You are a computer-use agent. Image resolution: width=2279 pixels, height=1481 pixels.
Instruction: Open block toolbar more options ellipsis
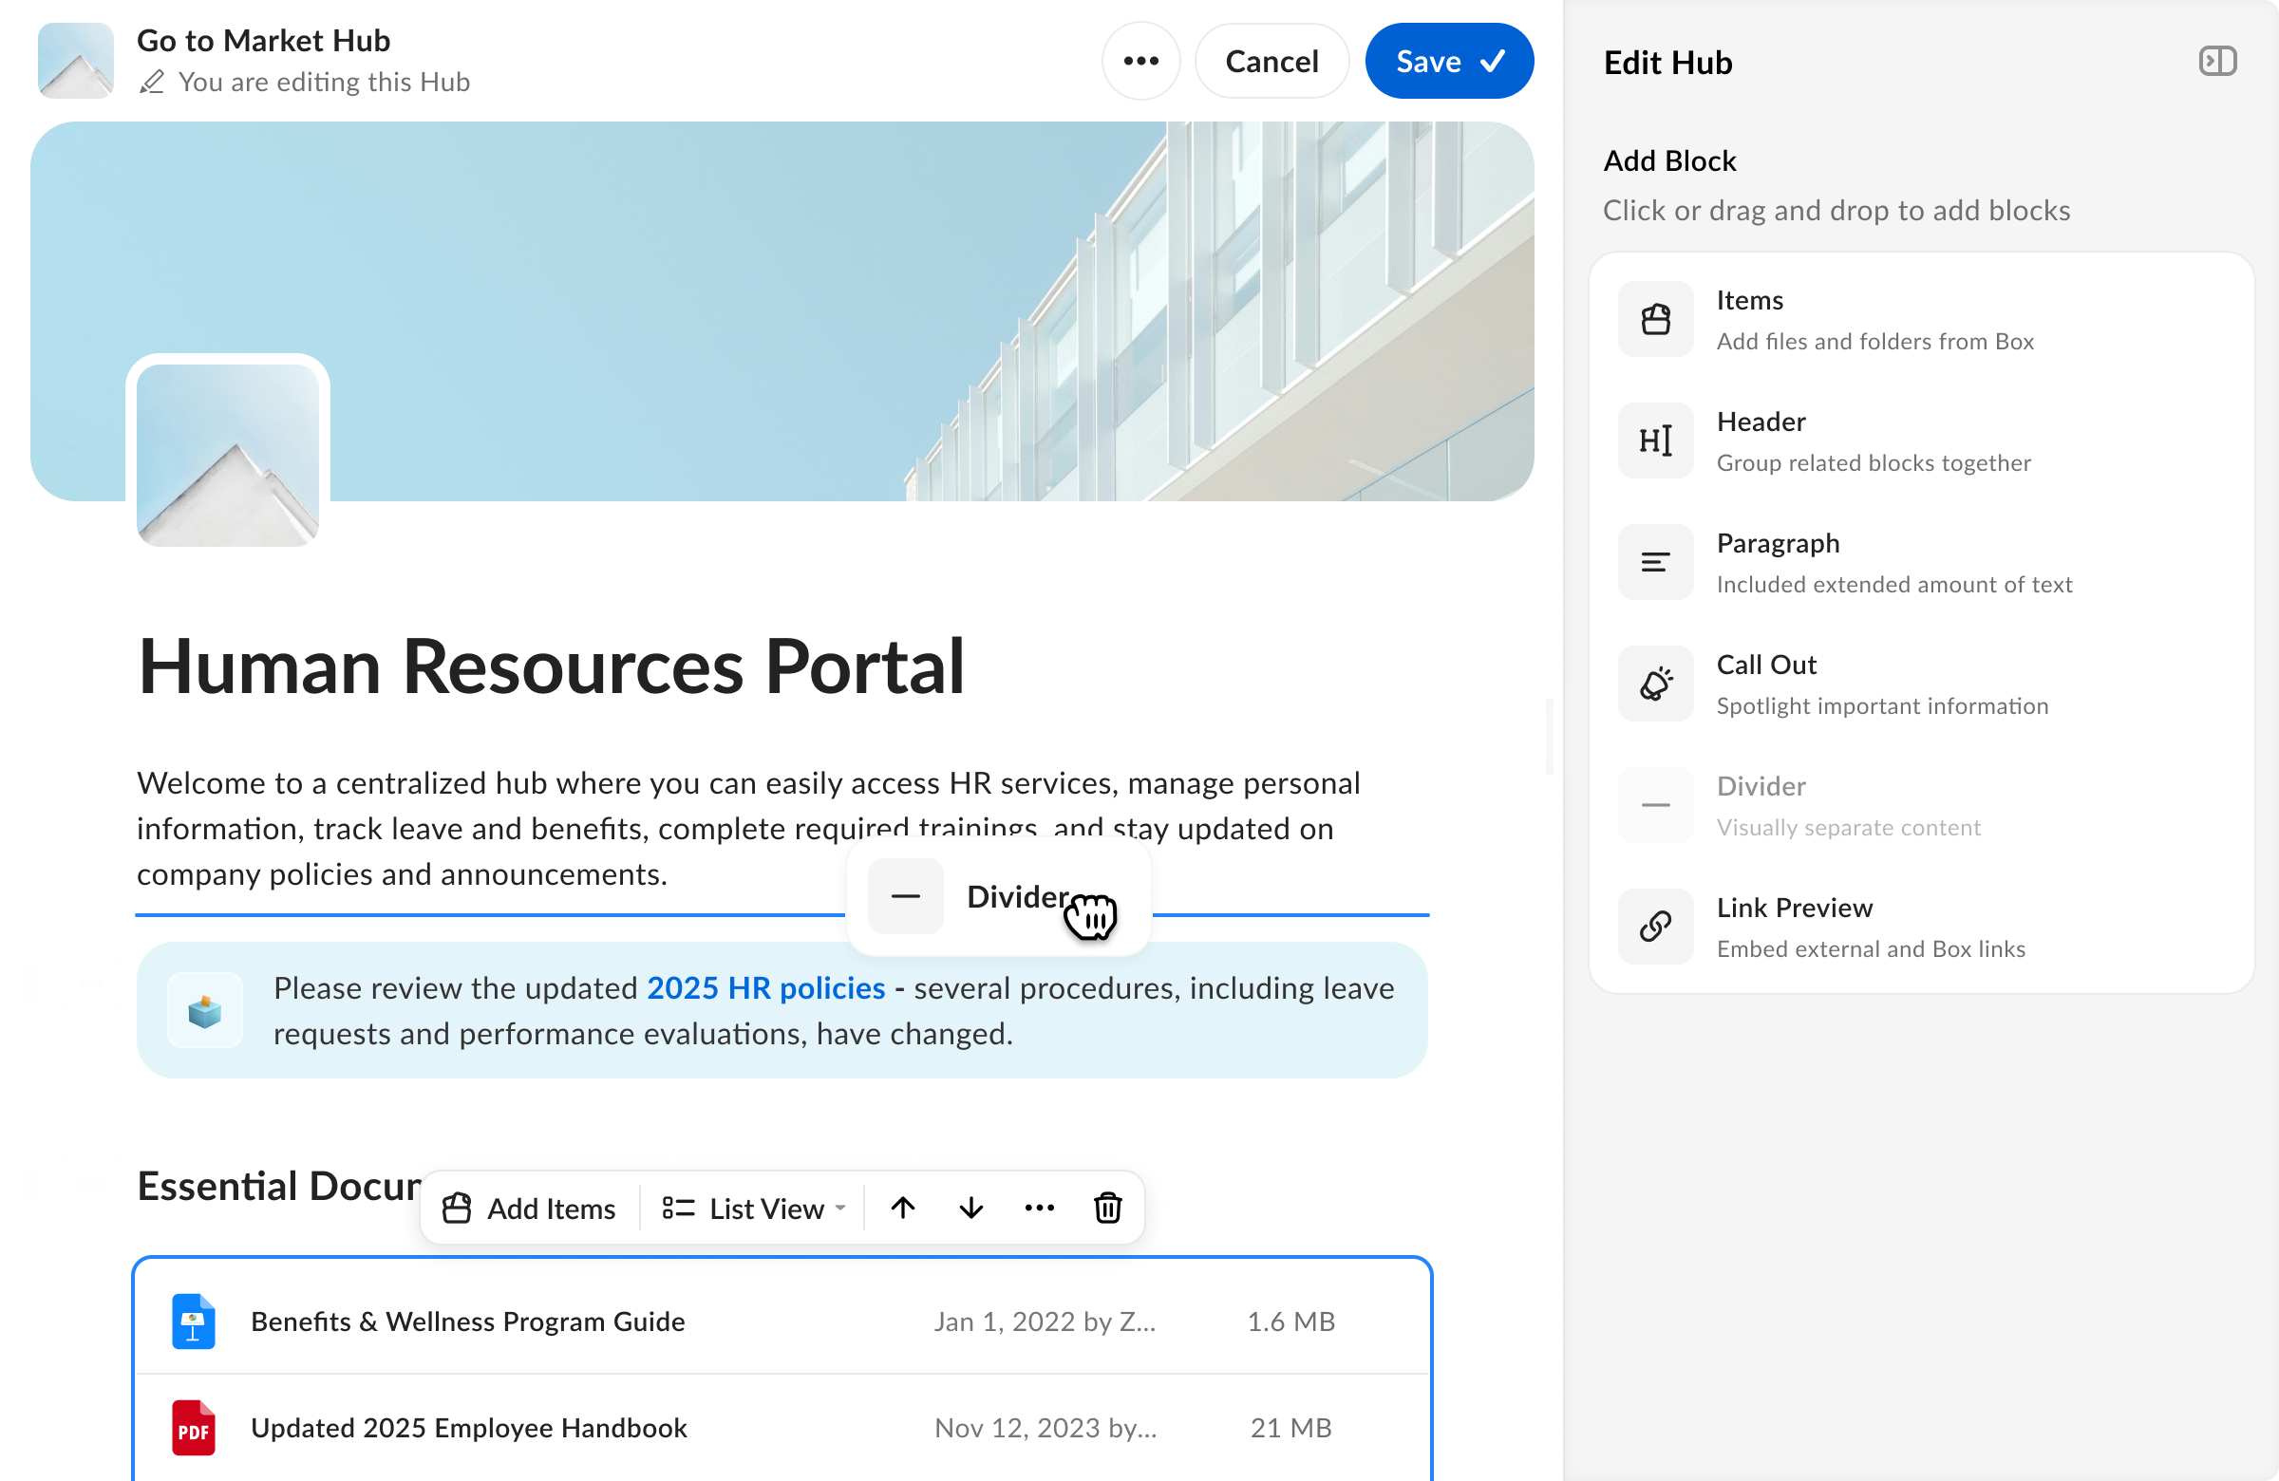tap(1040, 1209)
